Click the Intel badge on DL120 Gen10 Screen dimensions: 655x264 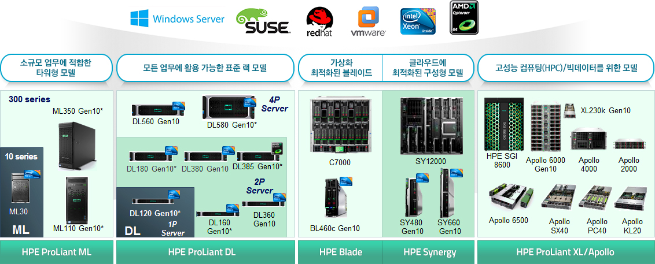[x=174, y=194]
